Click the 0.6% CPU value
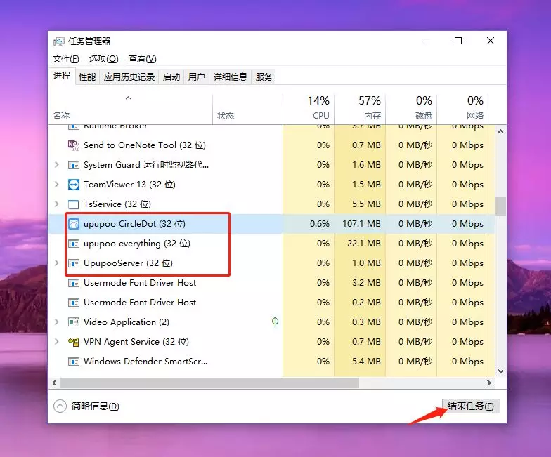Screen dimensions: 551x457 (320, 223)
